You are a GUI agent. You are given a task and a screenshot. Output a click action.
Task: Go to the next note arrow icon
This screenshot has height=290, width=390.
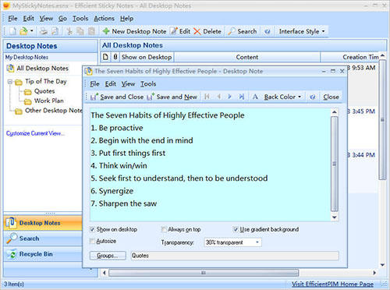point(229,97)
